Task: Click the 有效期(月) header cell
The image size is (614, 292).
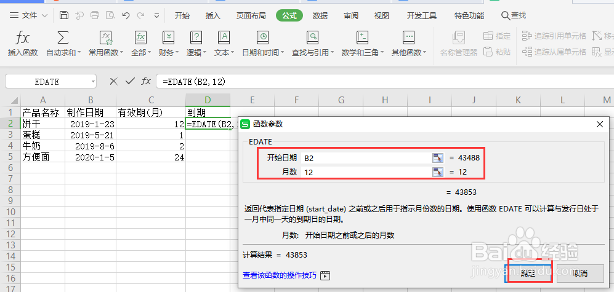Action: (151, 113)
